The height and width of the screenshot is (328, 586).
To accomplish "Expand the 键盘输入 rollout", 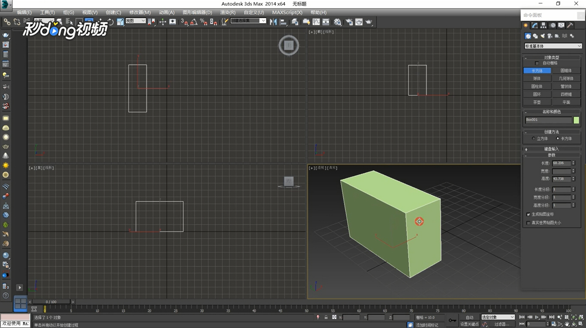I will [x=552, y=149].
